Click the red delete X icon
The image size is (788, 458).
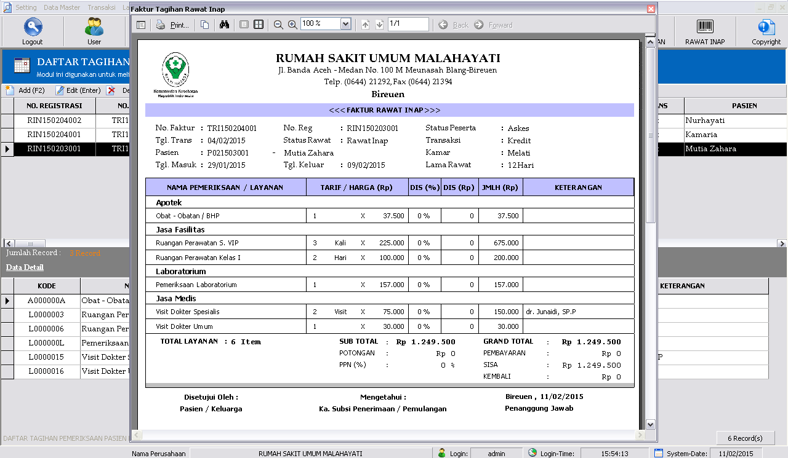(111, 90)
